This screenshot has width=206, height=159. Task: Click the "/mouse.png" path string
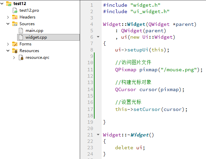click(178, 70)
